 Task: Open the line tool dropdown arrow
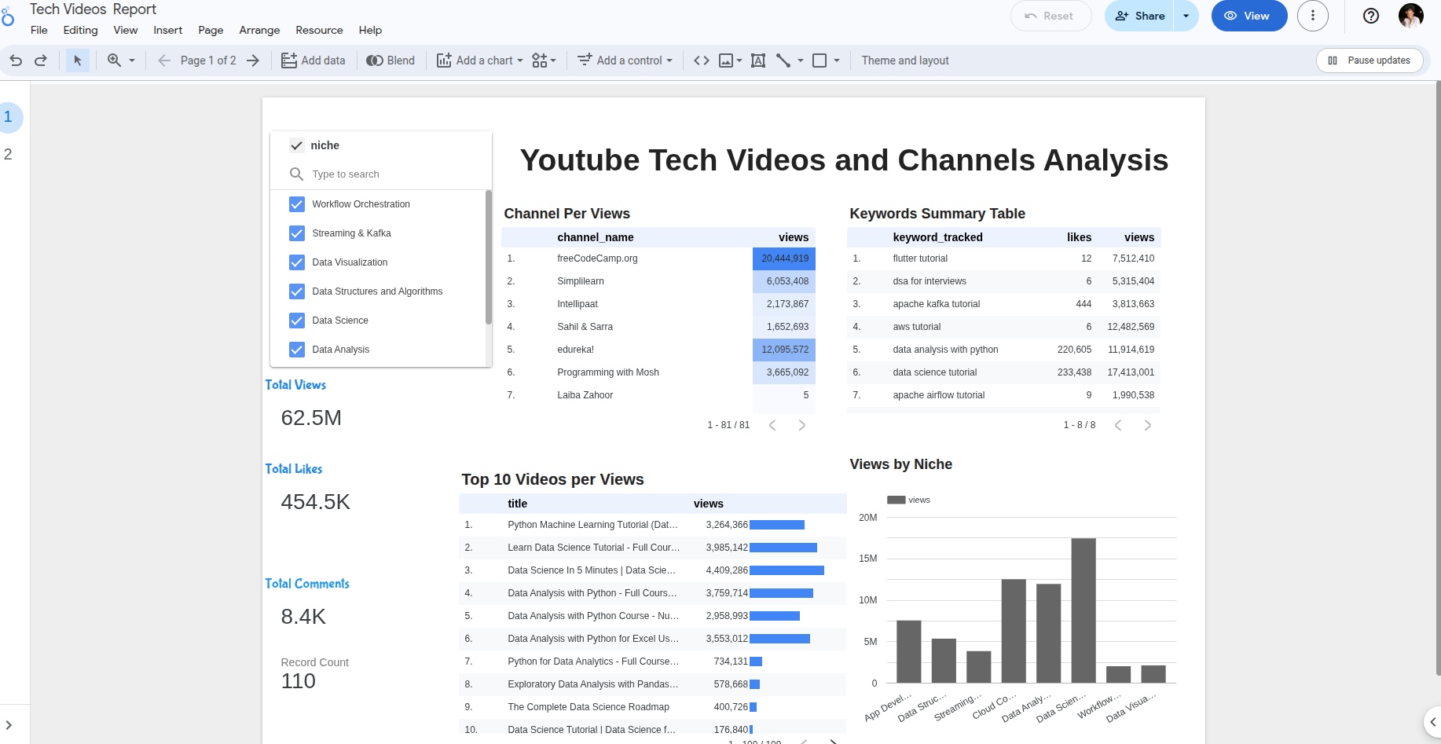tap(801, 60)
